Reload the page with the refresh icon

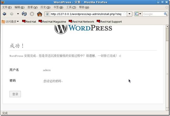point(24,14)
